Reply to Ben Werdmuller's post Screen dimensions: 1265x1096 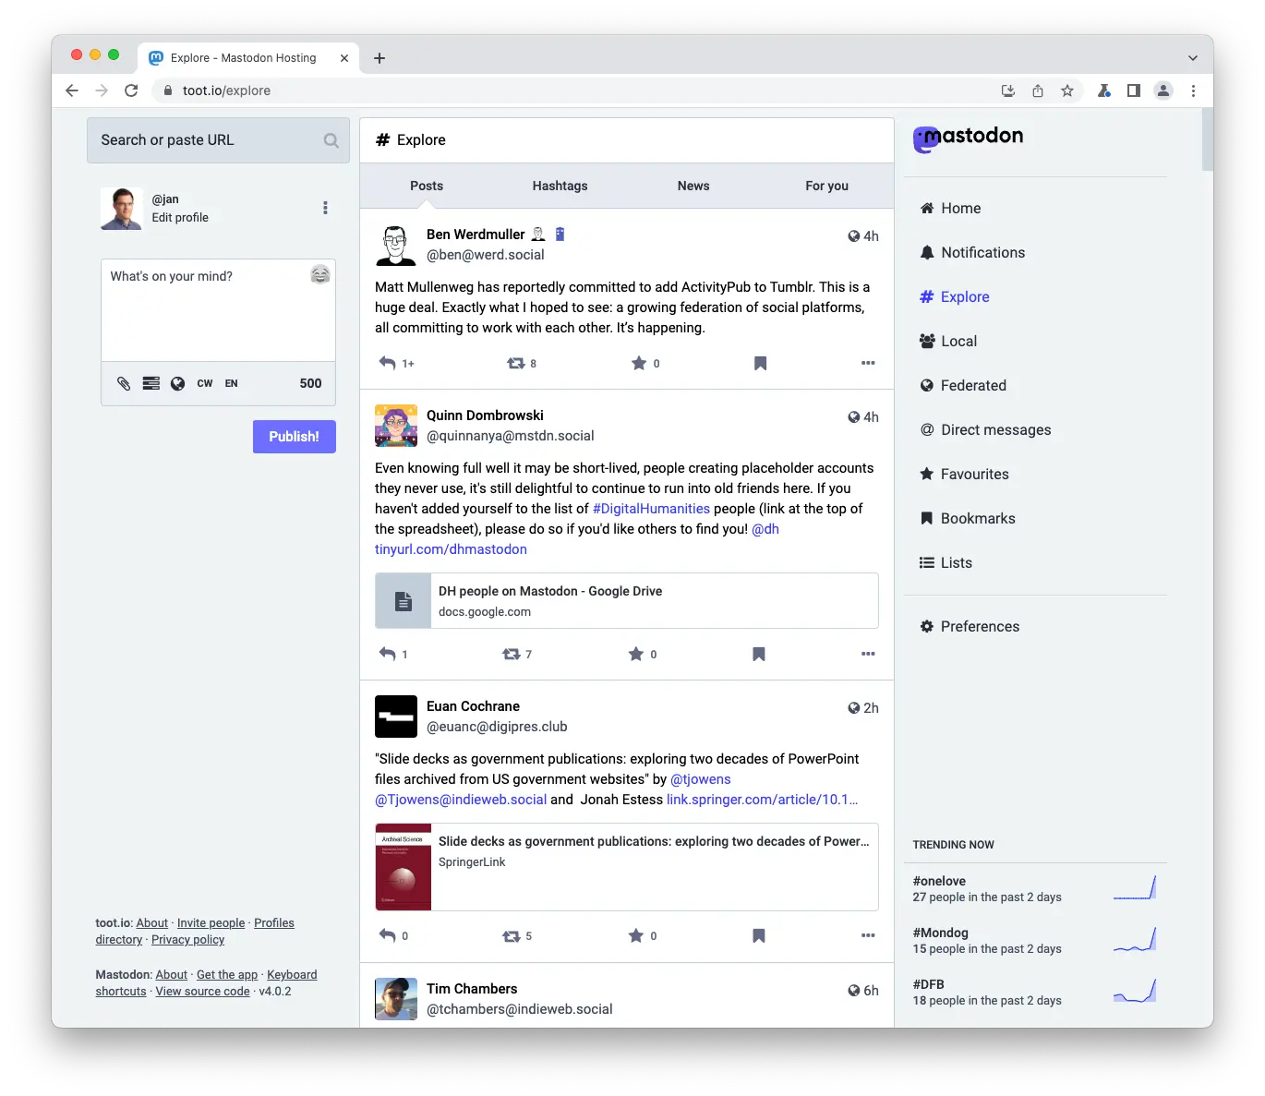387,363
